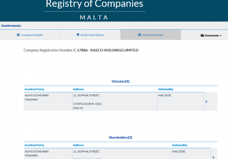Open the director row's right chevron arrow

click(206, 102)
